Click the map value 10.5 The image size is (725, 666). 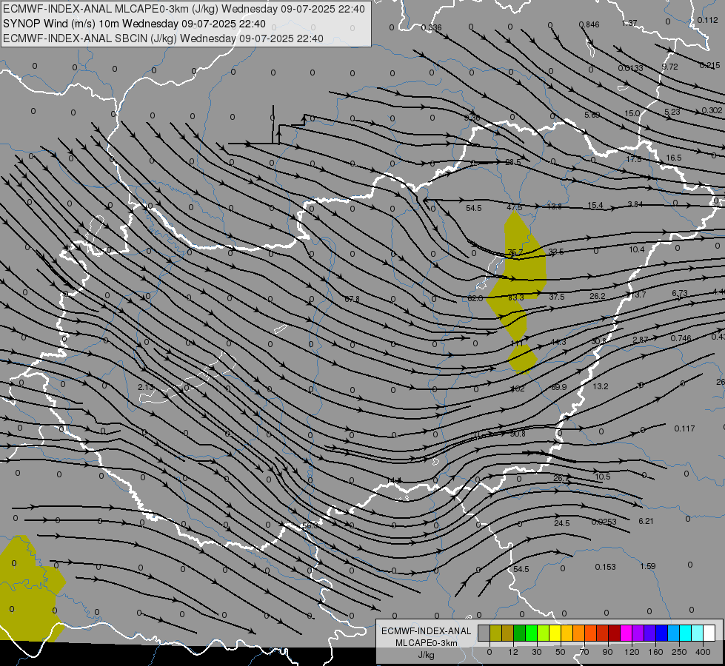(603, 477)
